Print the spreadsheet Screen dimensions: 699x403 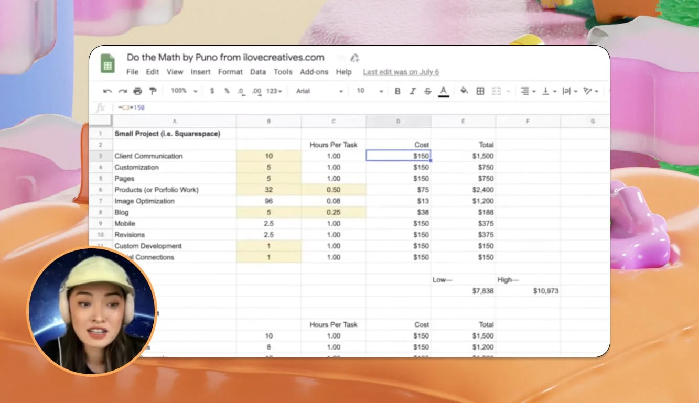point(137,91)
